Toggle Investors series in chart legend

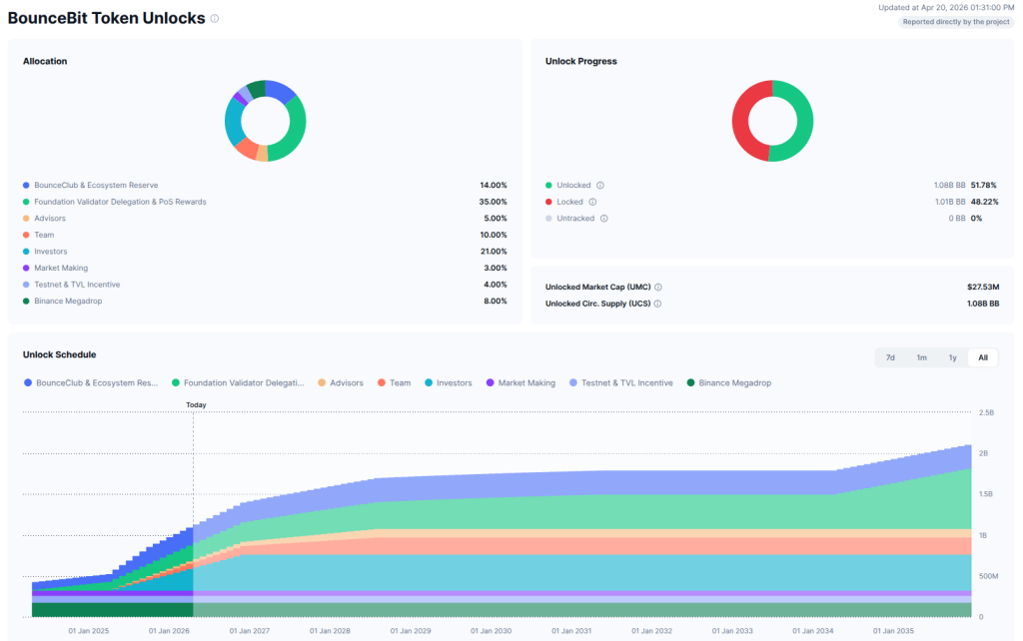click(449, 383)
